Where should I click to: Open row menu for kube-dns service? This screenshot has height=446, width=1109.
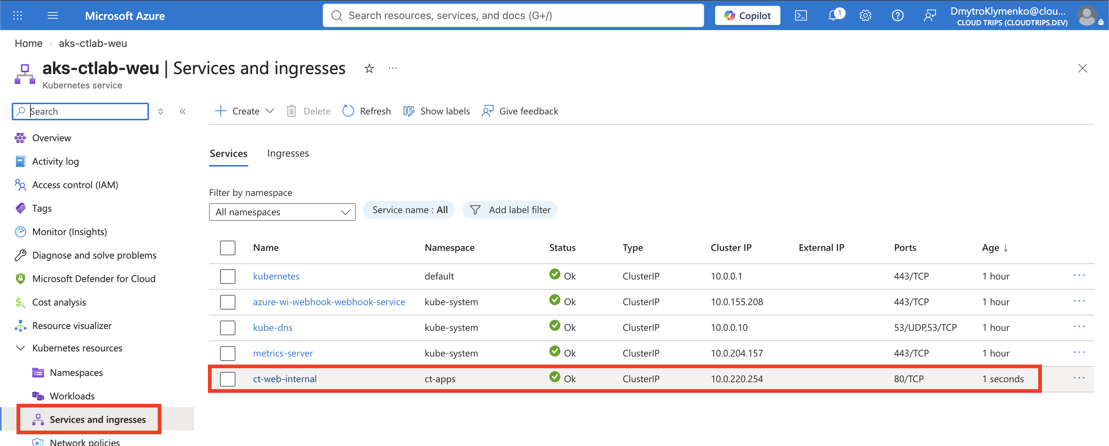[1079, 327]
